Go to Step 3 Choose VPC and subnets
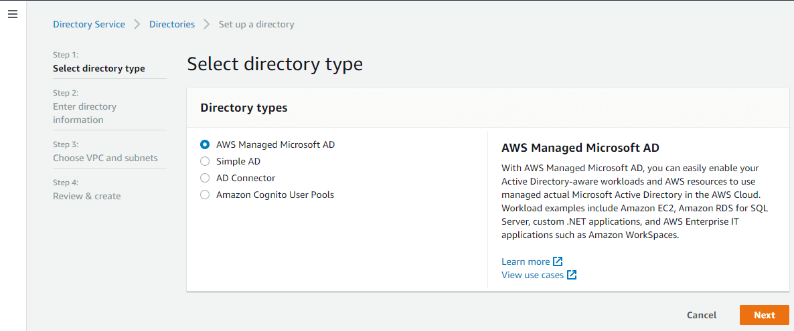 coord(105,158)
